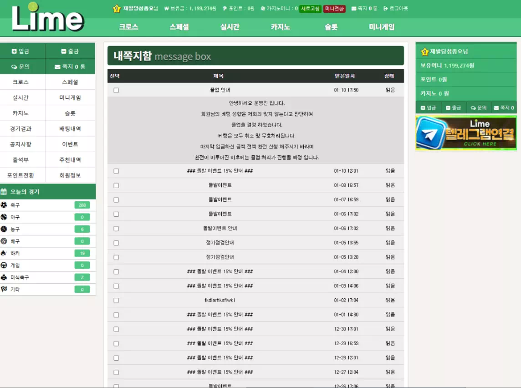Screen dimensions: 521x388
Task: Click the 로그아웃 logout icon in header
Action: click(386, 9)
